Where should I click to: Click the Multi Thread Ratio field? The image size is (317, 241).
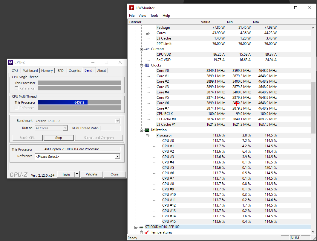coord(110,128)
